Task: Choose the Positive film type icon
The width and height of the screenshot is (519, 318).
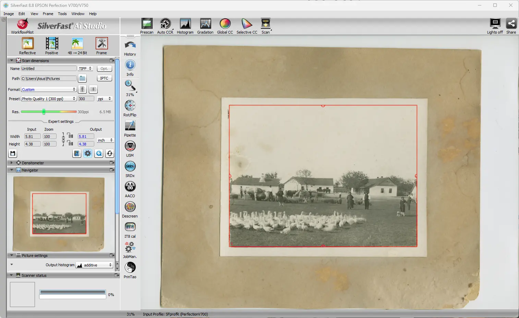Action: (x=52, y=44)
